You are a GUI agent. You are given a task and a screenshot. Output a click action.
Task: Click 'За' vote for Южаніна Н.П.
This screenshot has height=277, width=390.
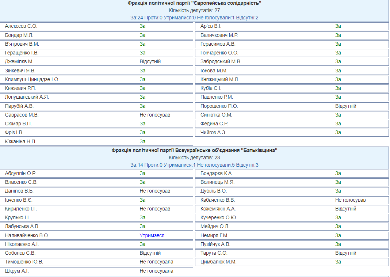[142, 142]
